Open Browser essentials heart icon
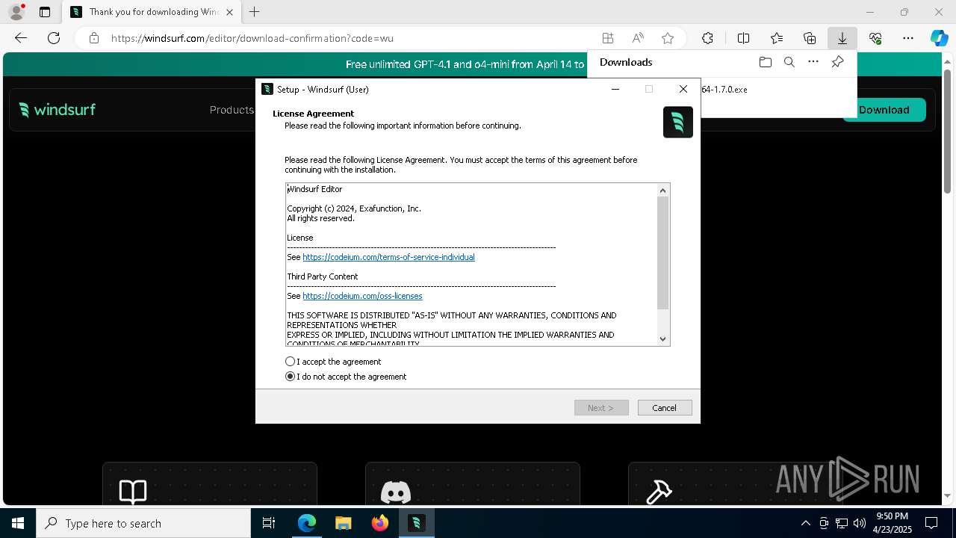The width and height of the screenshot is (956, 538). click(x=875, y=38)
